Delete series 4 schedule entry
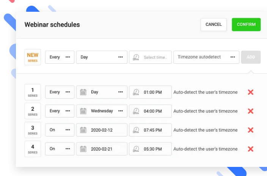 click(250, 149)
